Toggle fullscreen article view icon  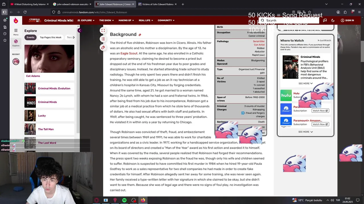103,30
